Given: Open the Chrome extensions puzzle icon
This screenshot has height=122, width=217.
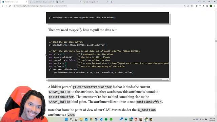Looking at the screenshot, I should 203,6.
